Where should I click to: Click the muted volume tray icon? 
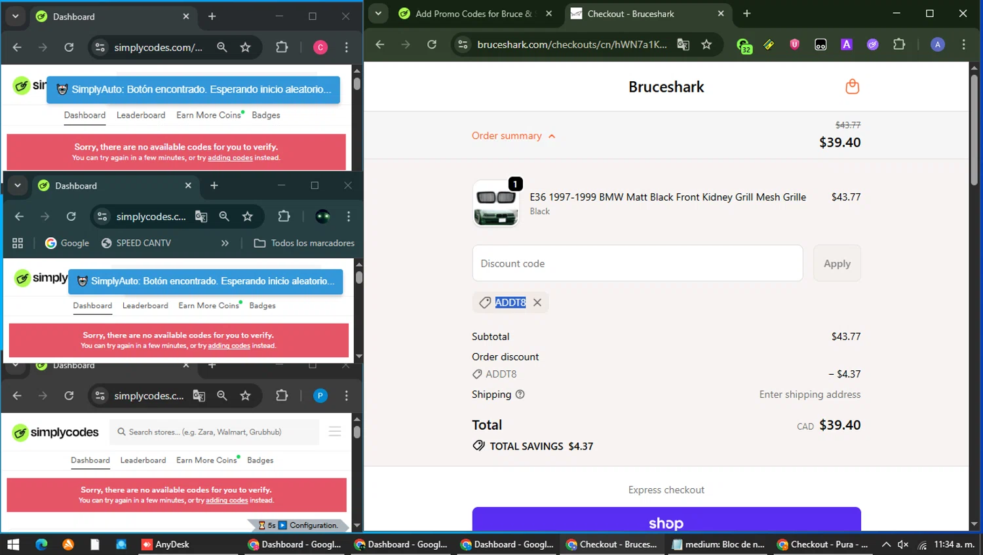(x=903, y=545)
